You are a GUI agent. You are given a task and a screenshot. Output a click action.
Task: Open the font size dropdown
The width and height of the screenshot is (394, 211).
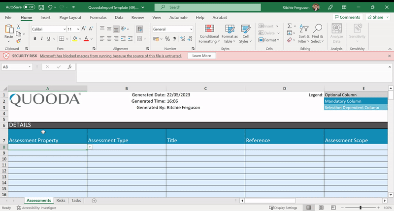pyautogui.click(x=78, y=29)
